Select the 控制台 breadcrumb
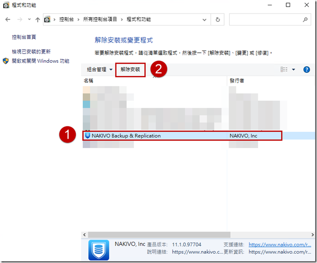Screen dimensions: 317x263 click(66, 20)
